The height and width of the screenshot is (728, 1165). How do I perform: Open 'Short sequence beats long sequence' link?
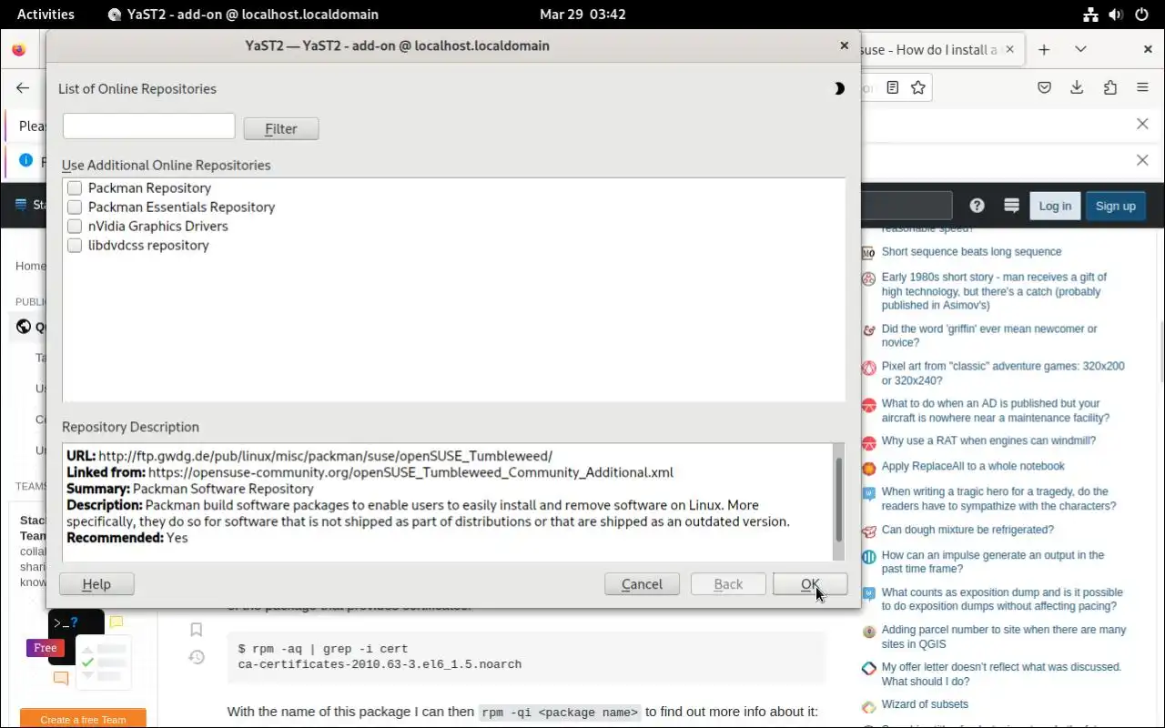point(971,252)
